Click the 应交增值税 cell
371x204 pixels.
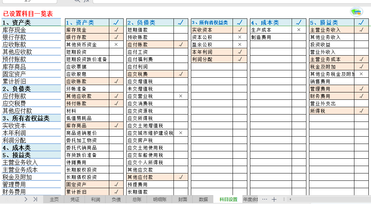click(150, 81)
